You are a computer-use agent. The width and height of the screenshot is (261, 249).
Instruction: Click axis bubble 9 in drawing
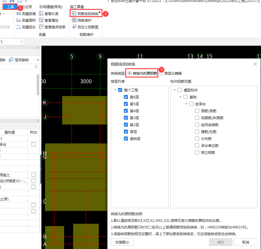tap(100, 56)
